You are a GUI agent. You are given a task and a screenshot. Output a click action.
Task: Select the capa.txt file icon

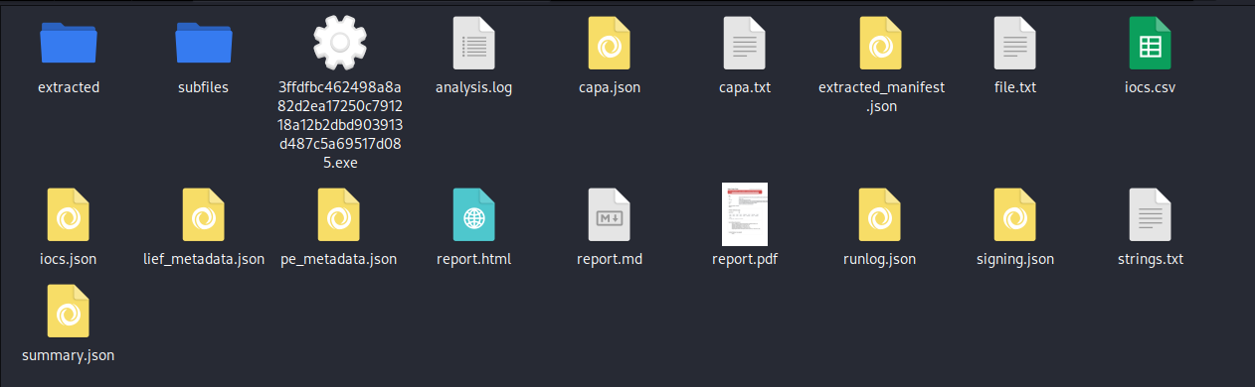coord(745,43)
